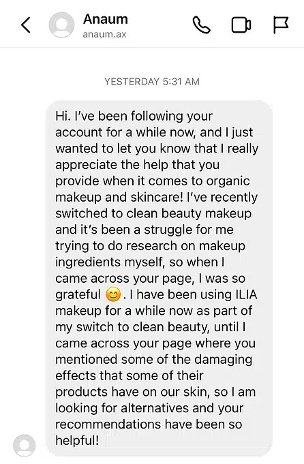Start a video call with Anaum
Image resolution: width=304 pixels, height=464 pixels.
(241, 25)
